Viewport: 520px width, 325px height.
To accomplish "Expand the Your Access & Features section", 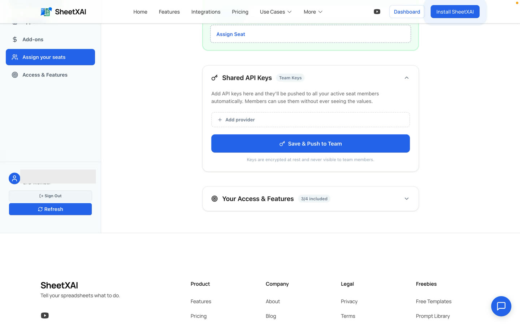I will click(x=407, y=199).
